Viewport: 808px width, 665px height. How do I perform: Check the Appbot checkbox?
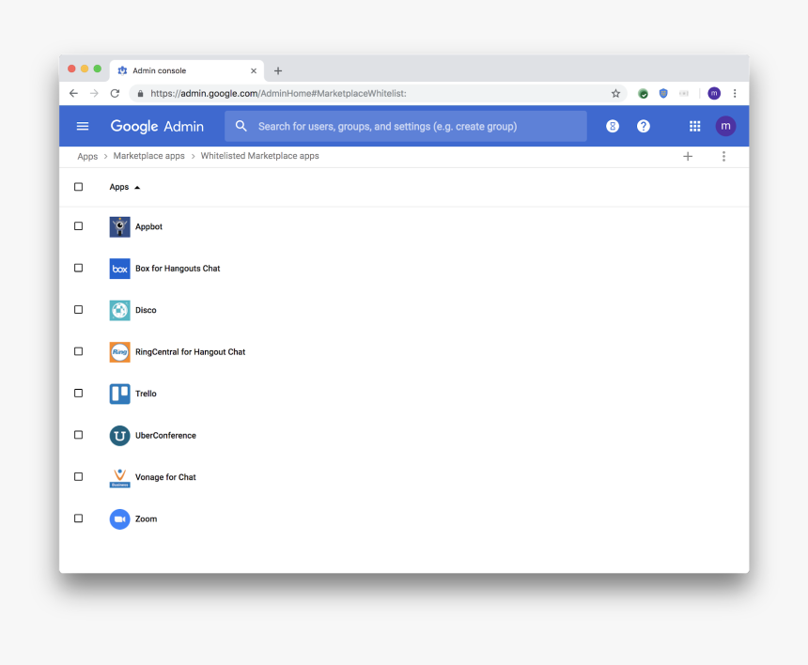tap(78, 226)
